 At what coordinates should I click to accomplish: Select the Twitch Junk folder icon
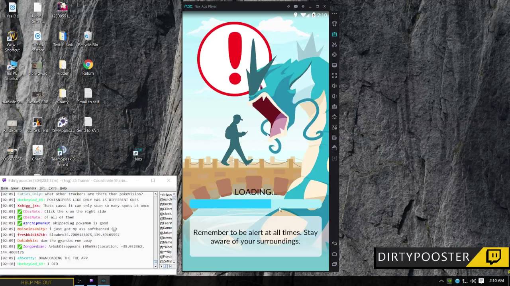pyautogui.click(x=63, y=39)
